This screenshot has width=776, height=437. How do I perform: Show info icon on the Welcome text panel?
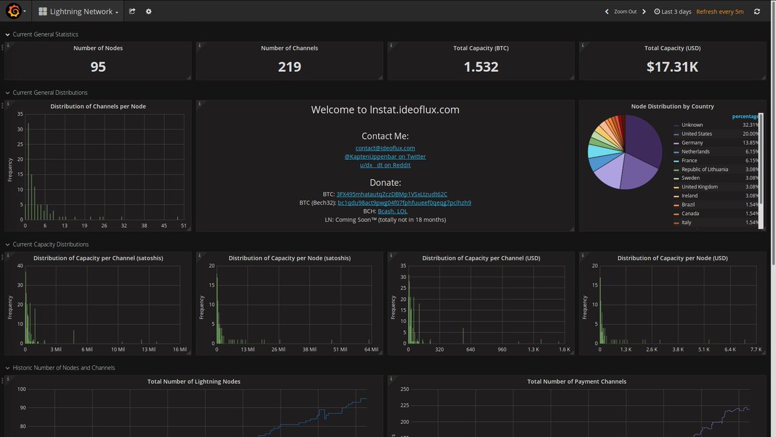click(199, 104)
